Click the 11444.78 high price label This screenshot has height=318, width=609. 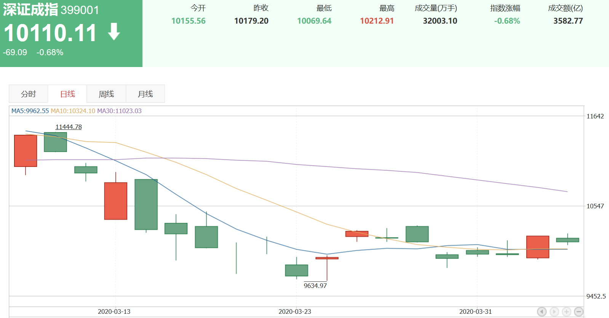69,127
